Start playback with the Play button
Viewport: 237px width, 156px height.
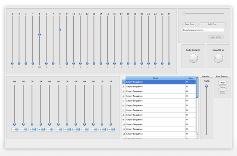pos(222,83)
